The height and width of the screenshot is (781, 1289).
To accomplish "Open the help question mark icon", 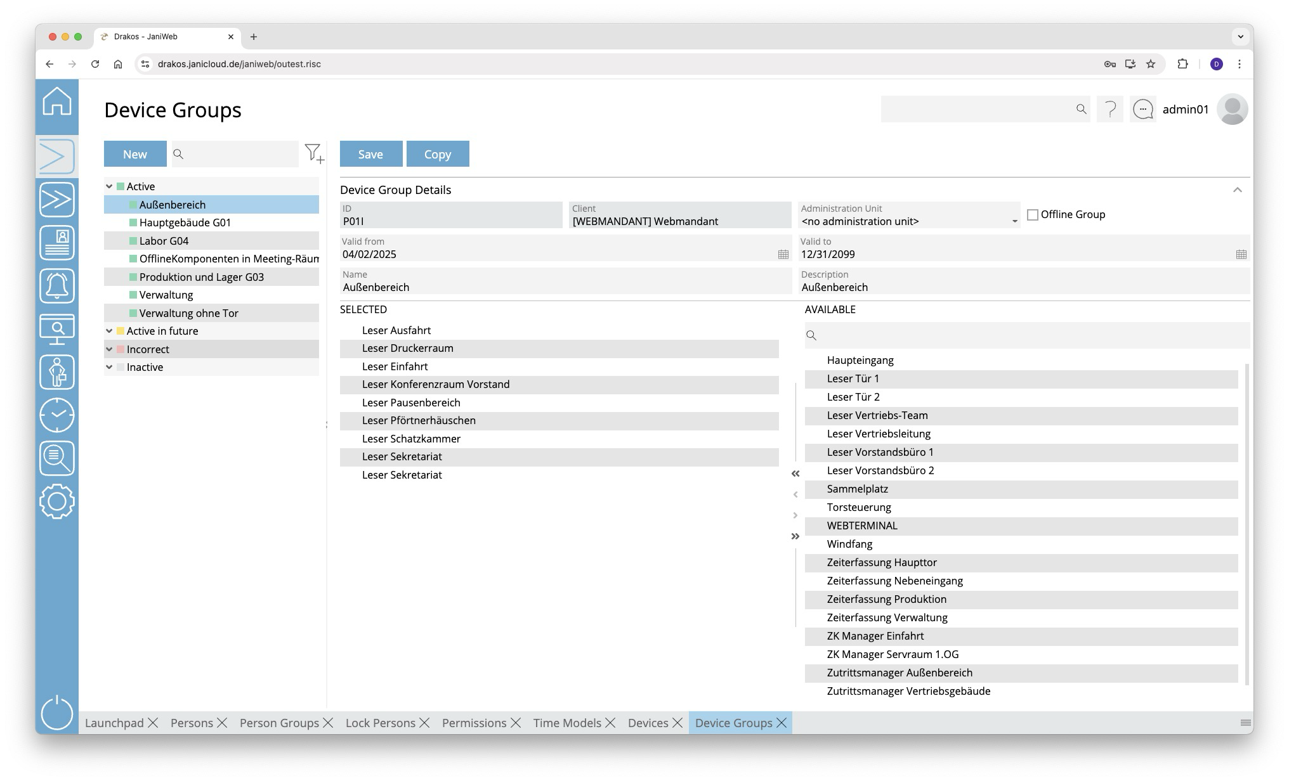I will click(1109, 110).
